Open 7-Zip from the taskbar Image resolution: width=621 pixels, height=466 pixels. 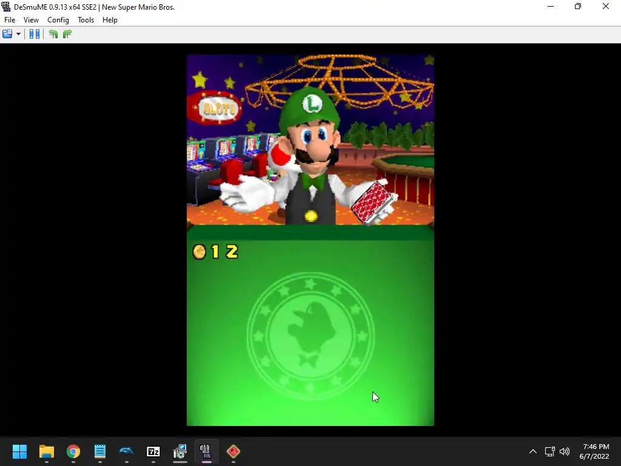[153, 451]
